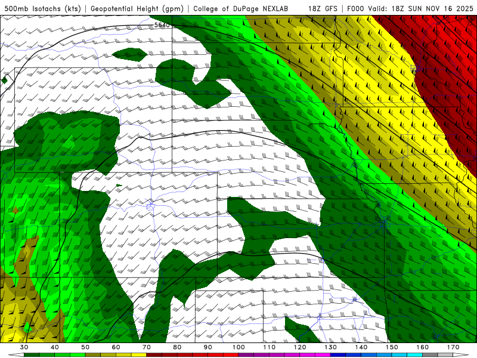Click the "Geopotential Height (gpm)" title text
Screen dimensions: 477x358
(x=137, y=8)
